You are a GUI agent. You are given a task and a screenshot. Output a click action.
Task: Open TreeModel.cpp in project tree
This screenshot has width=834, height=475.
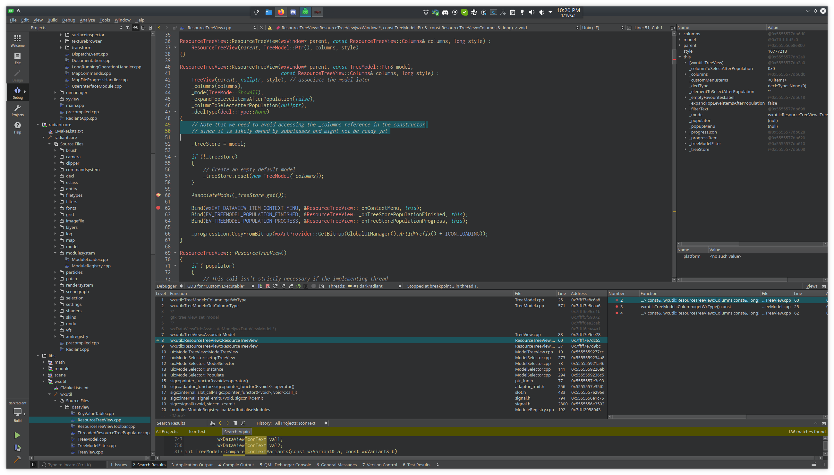click(92, 439)
